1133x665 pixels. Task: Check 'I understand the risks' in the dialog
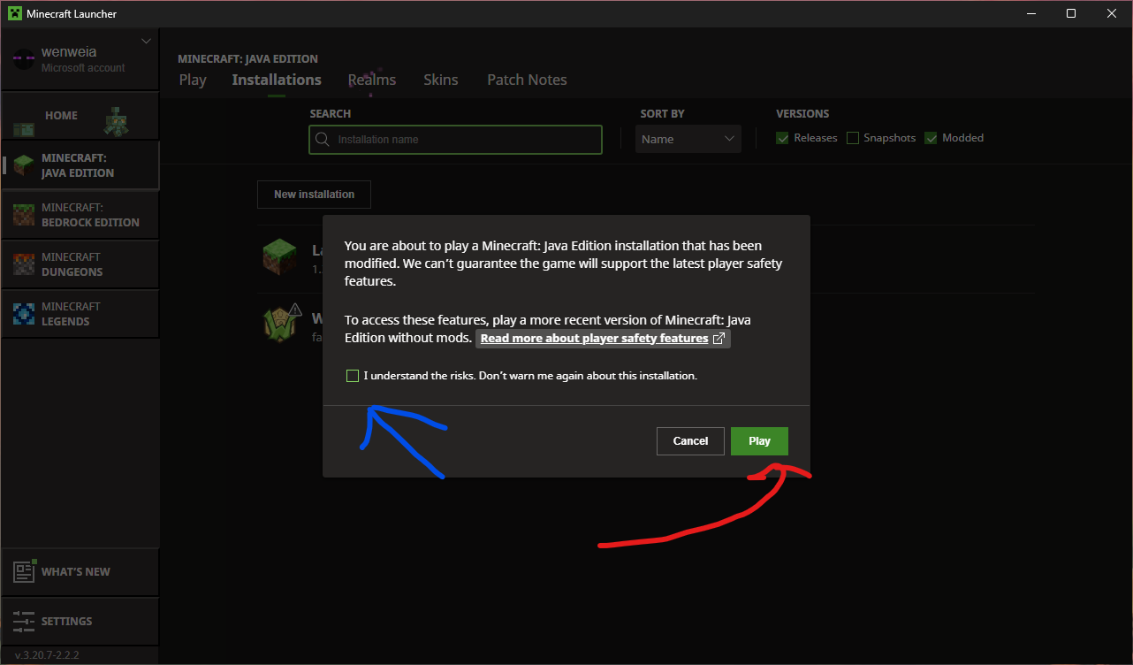click(x=353, y=375)
